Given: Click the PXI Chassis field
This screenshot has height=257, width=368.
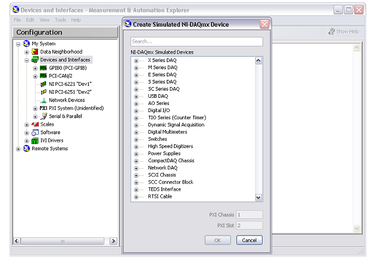Looking at the screenshot, I should 250,215.
